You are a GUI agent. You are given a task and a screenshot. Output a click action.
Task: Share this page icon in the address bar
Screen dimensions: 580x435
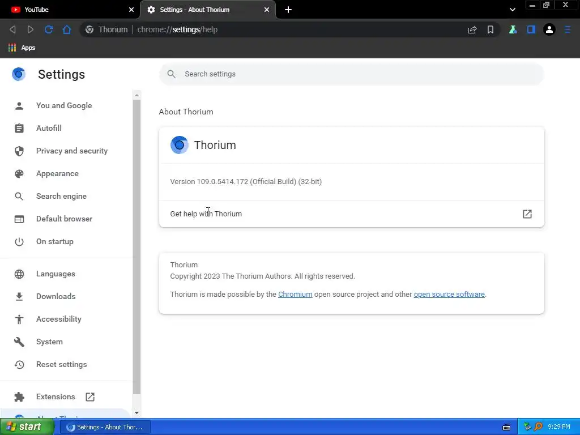tap(472, 29)
